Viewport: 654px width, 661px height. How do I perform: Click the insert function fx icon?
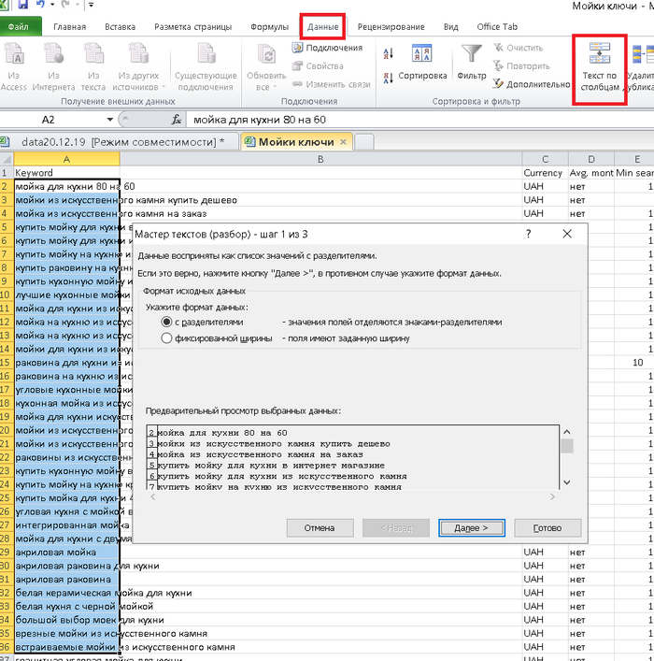pos(177,120)
